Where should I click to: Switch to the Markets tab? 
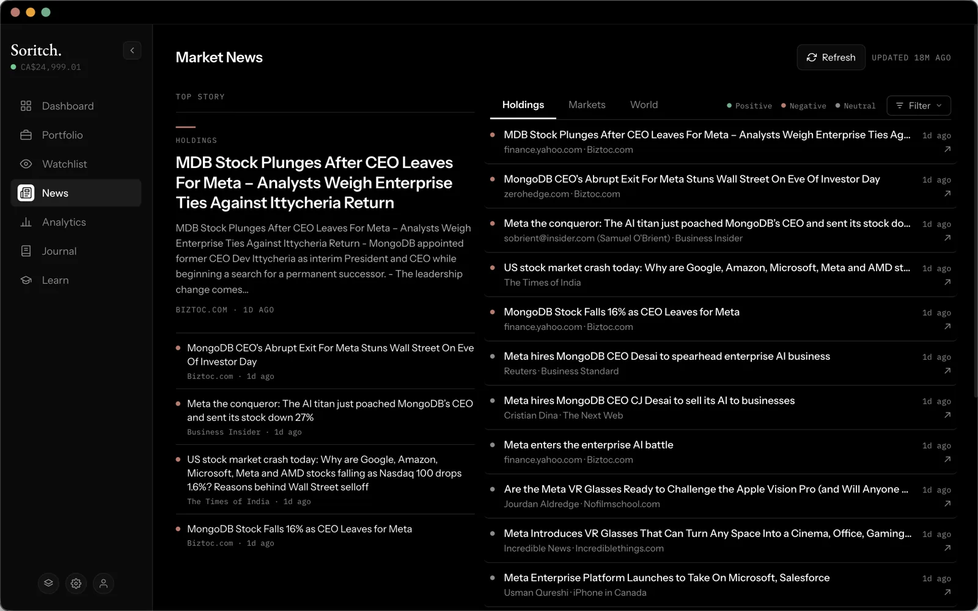point(587,105)
